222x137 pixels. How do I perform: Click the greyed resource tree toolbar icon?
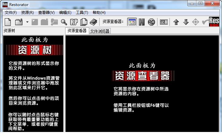click(54, 22)
